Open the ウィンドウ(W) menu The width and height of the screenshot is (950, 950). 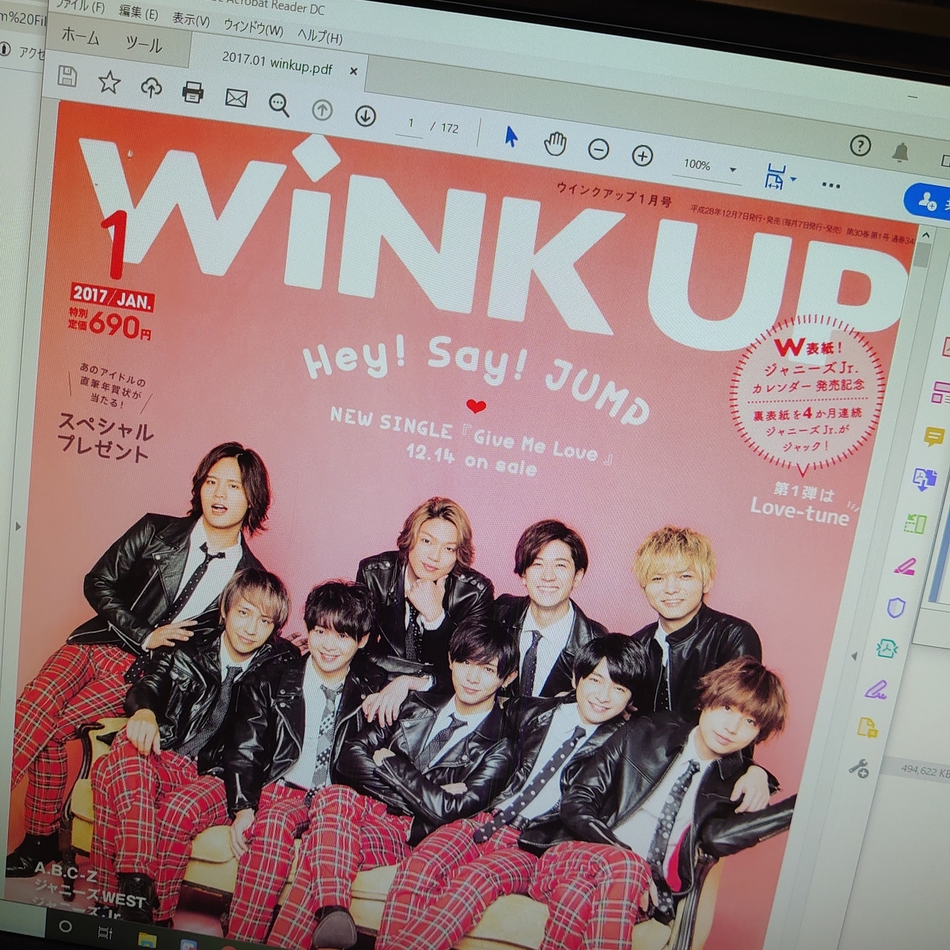[x=253, y=28]
